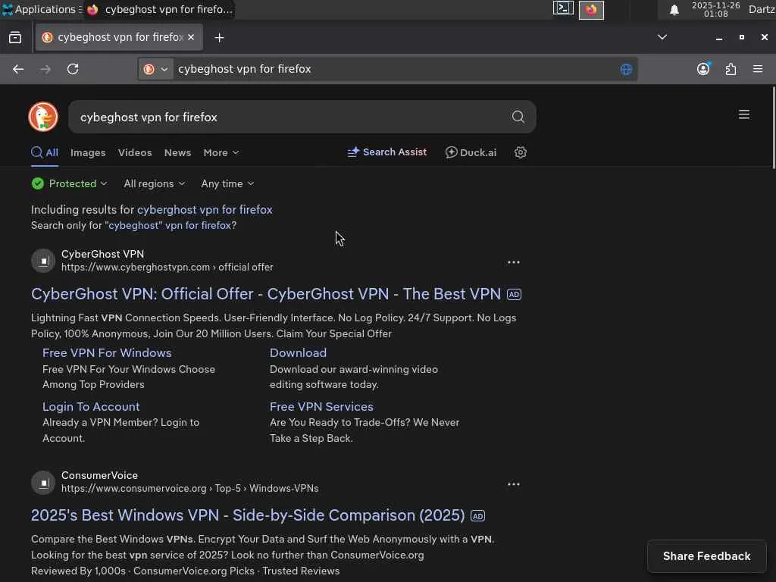776x582 pixels.
Task: Open the DuckDuckGo hamburger side menu
Action: click(744, 114)
